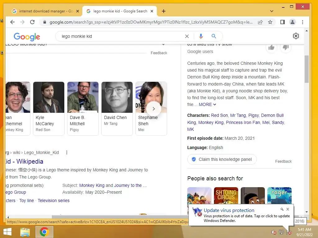Open the Windows Start button
The width and height of the screenshot is (318, 238).
pyautogui.click(x=7, y=232)
